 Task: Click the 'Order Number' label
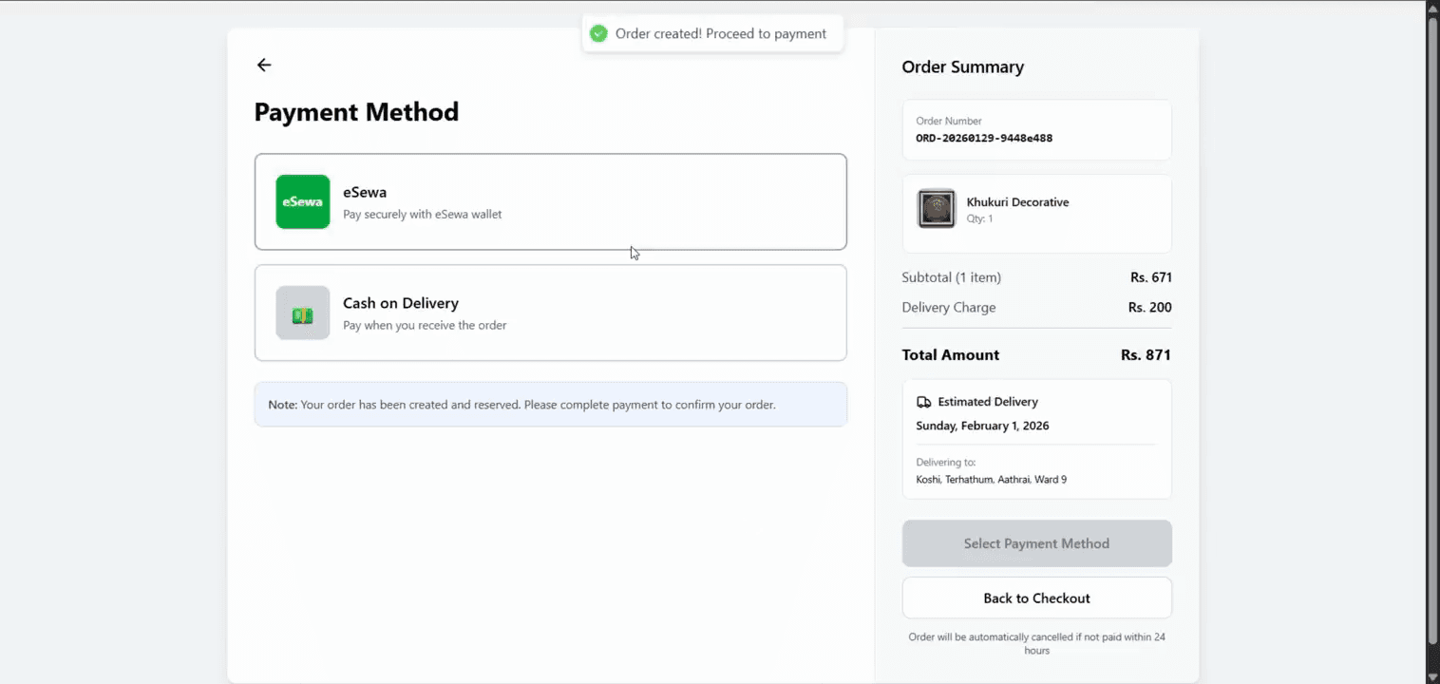(x=949, y=121)
